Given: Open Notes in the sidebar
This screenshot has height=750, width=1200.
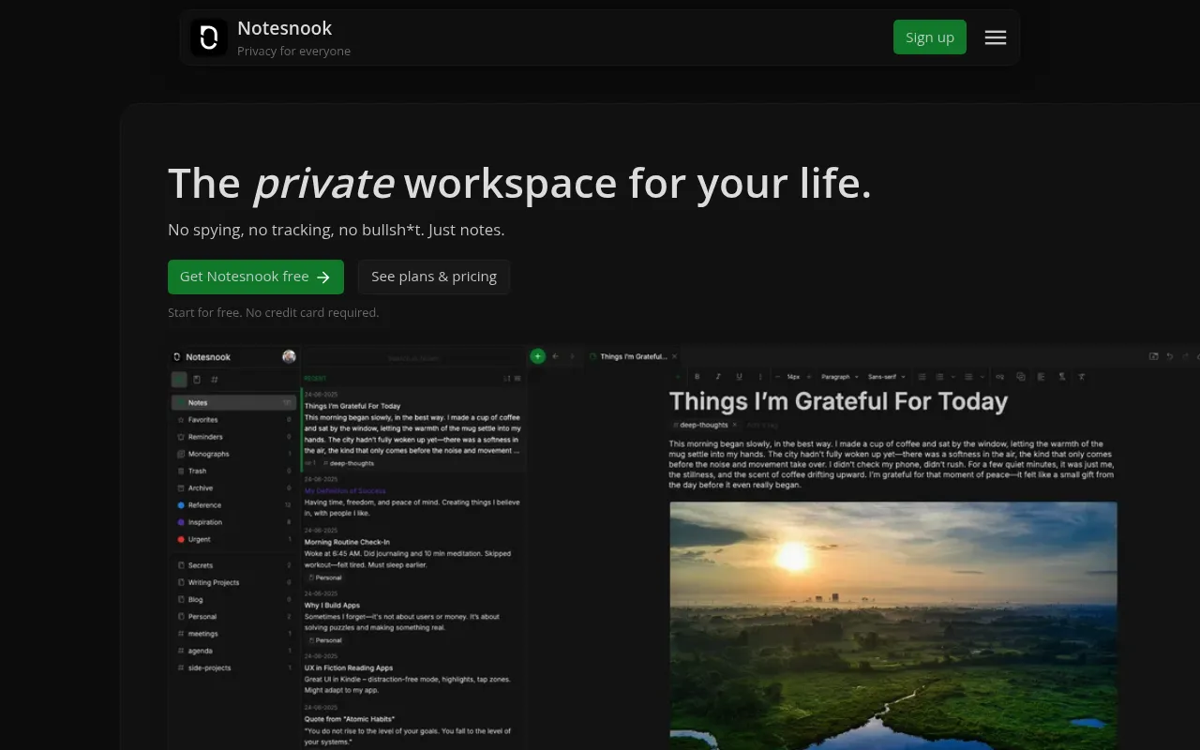Looking at the screenshot, I should (x=234, y=403).
